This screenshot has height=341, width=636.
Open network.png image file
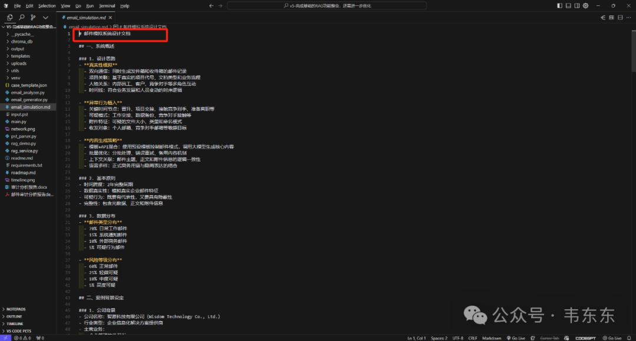(x=28, y=129)
